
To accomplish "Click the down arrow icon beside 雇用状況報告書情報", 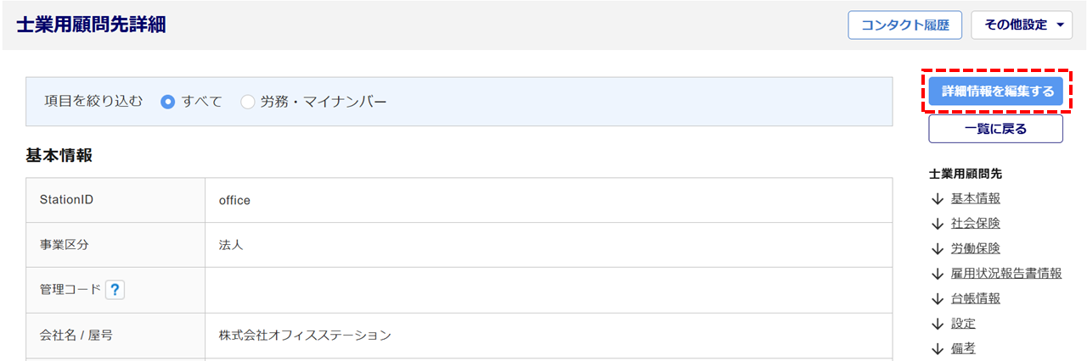I will [938, 274].
